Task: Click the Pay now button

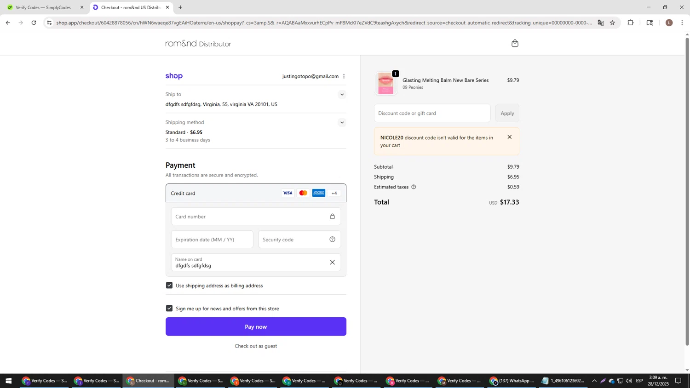Action: coord(256,326)
